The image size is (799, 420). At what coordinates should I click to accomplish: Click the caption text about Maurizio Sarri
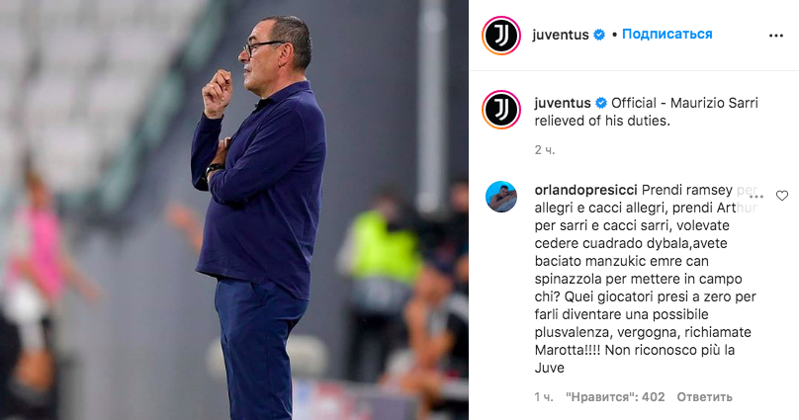[646, 112]
